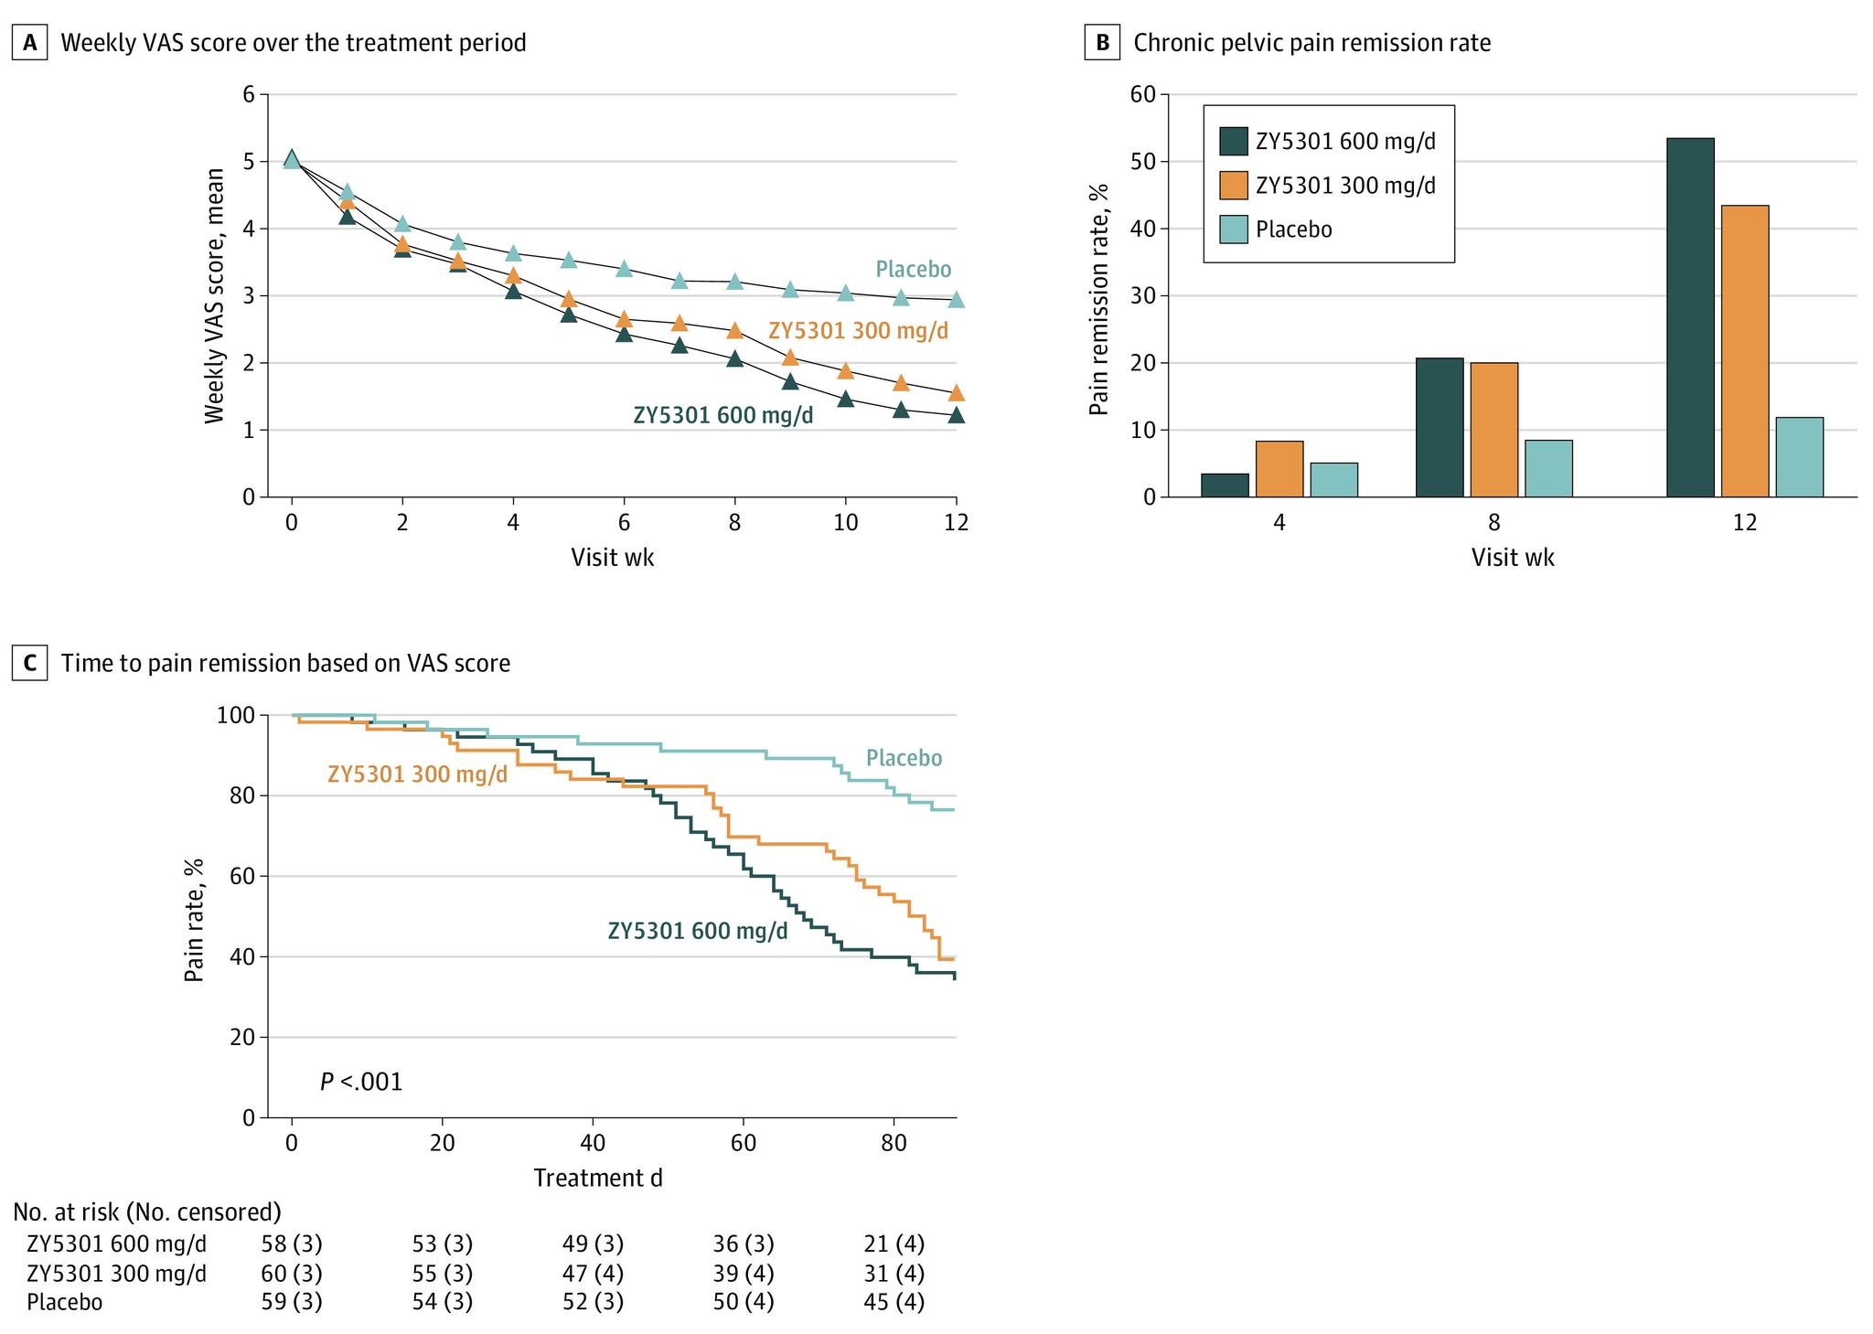Click the Placebo line label in panel A
The image size is (1873, 1334).
point(913,270)
